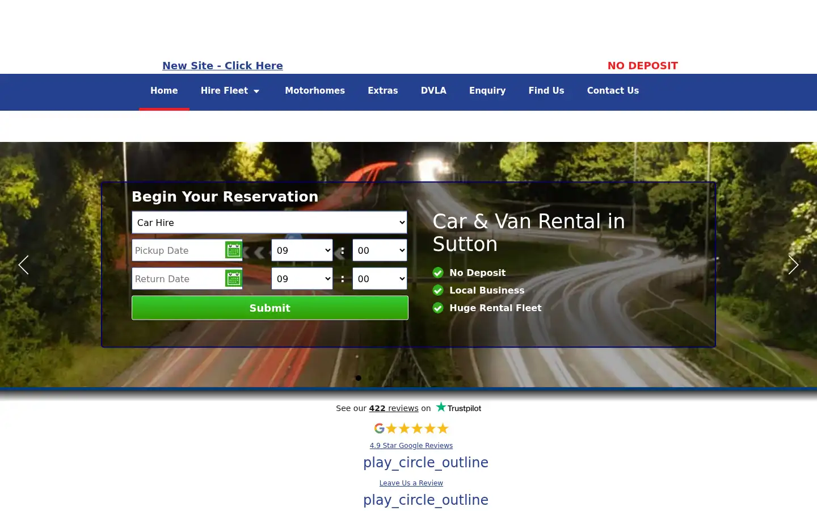Open the Return Date calendar icon
Viewport: 817px width, 511px height.
234,278
